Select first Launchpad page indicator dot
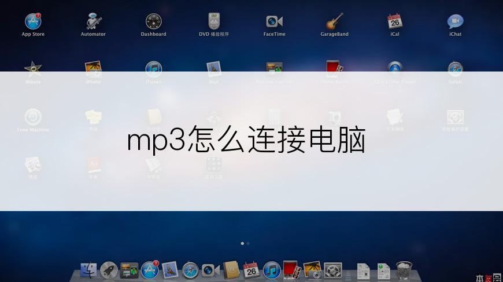The width and height of the screenshot is (503, 282). 242,243
